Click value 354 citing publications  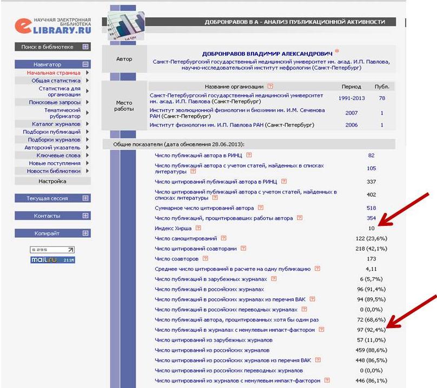[371, 218]
